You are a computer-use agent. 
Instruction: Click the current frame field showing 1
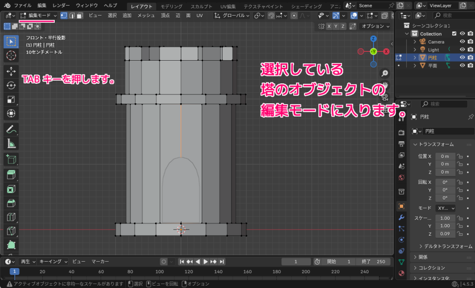pyautogui.click(x=296, y=261)
